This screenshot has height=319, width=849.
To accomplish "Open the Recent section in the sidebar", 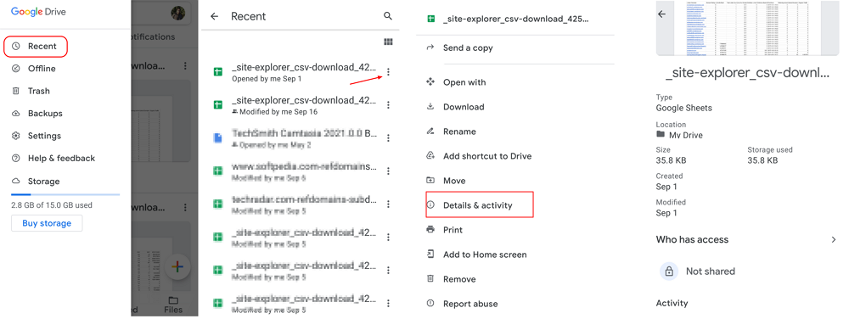I will click(x=36, y=47).
